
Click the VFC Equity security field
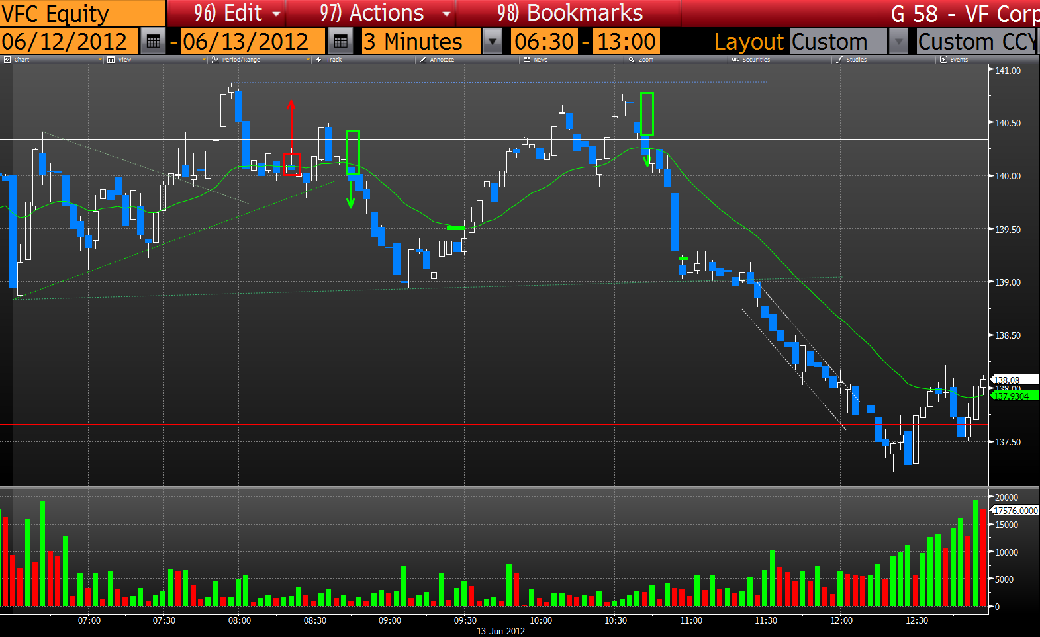pos(82,13)
